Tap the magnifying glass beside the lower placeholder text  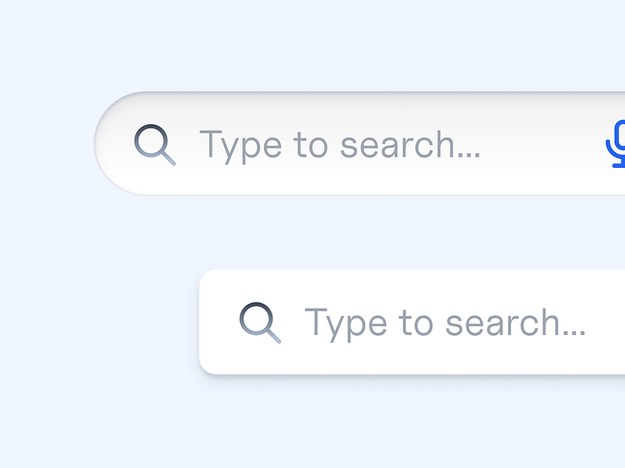260,322
